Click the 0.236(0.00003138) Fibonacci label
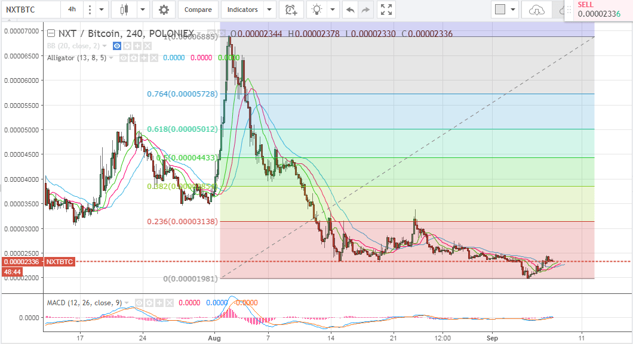 182,222
